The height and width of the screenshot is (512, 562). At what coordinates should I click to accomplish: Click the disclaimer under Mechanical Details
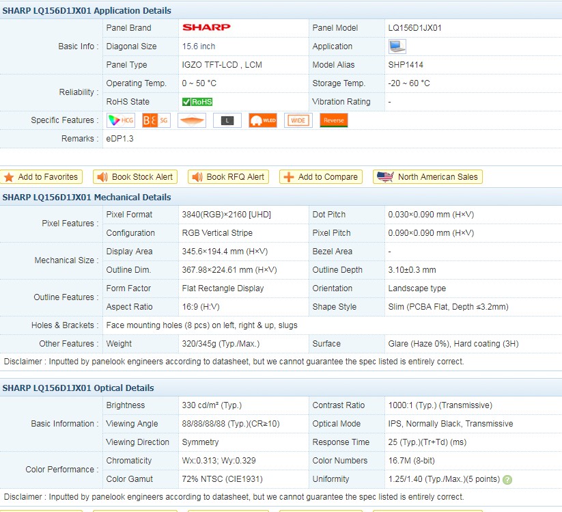click(x=234, y=362)
